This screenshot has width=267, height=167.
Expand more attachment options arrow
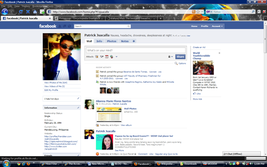116,57
